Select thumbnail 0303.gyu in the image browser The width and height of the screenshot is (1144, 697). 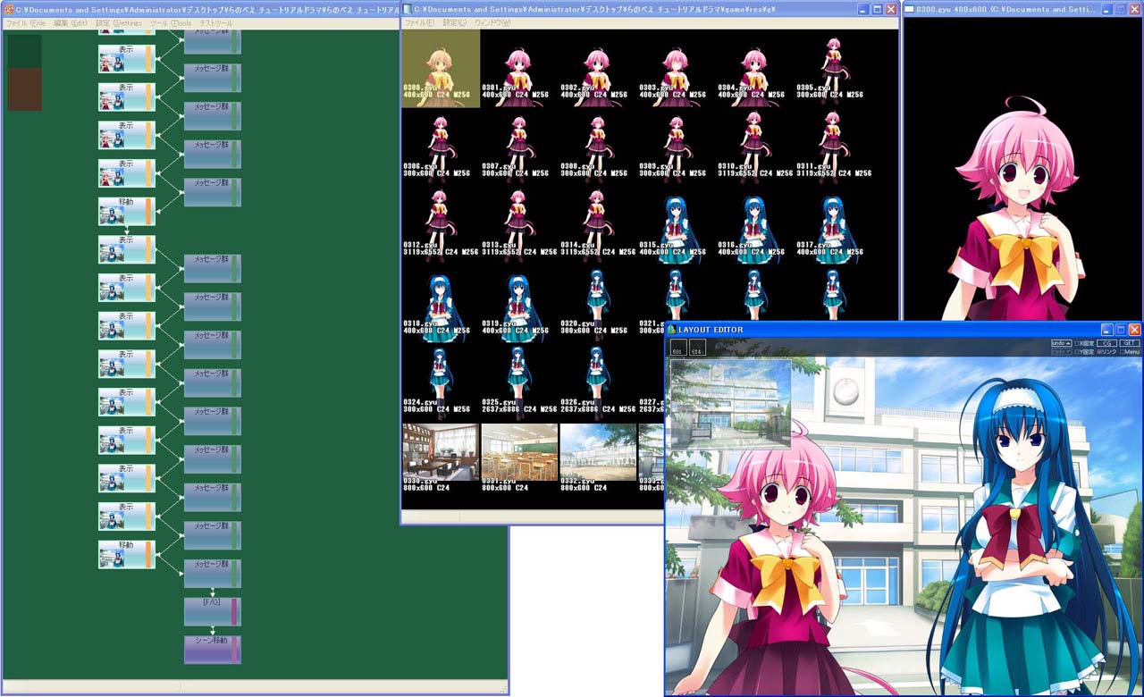coord(677,69)
